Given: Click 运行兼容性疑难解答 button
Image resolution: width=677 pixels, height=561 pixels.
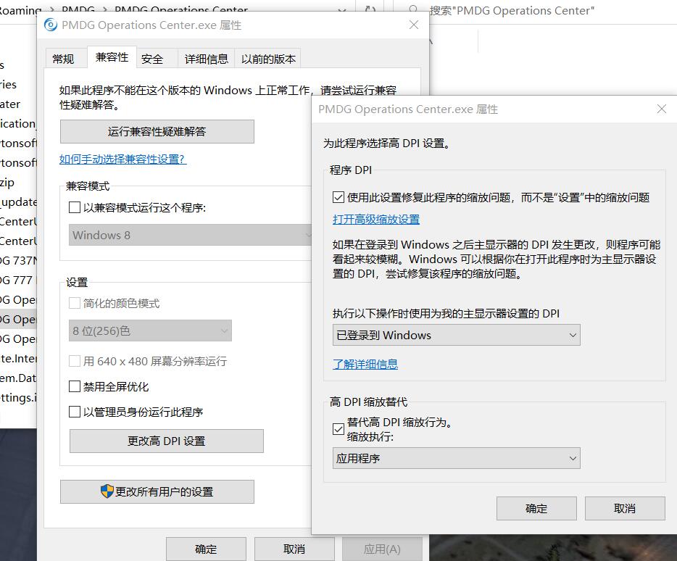Looking at the screenshot, I should point(157,131).
